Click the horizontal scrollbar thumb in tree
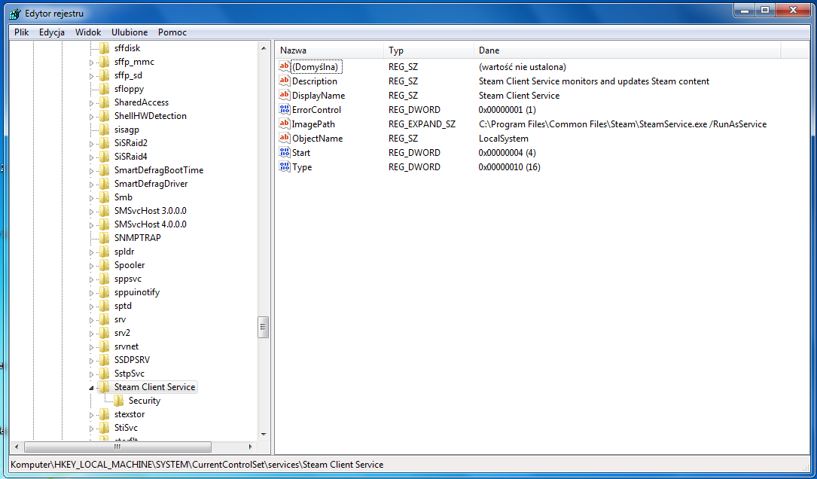Screen dimensions: 817x479 pos(117,447)
